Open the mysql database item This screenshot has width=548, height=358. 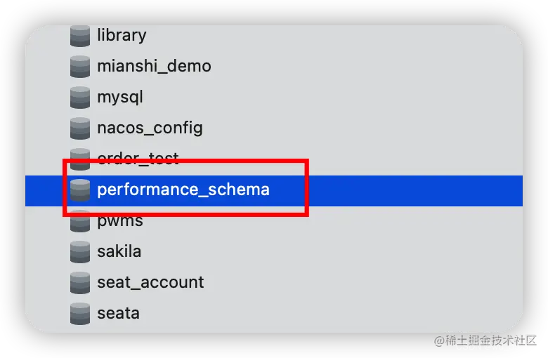tap(120, 98)
